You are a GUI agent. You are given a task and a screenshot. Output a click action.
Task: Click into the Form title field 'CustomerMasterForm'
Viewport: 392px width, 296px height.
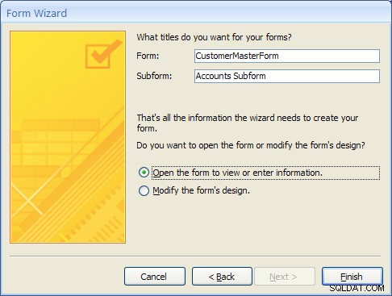[x=287, y=56]
